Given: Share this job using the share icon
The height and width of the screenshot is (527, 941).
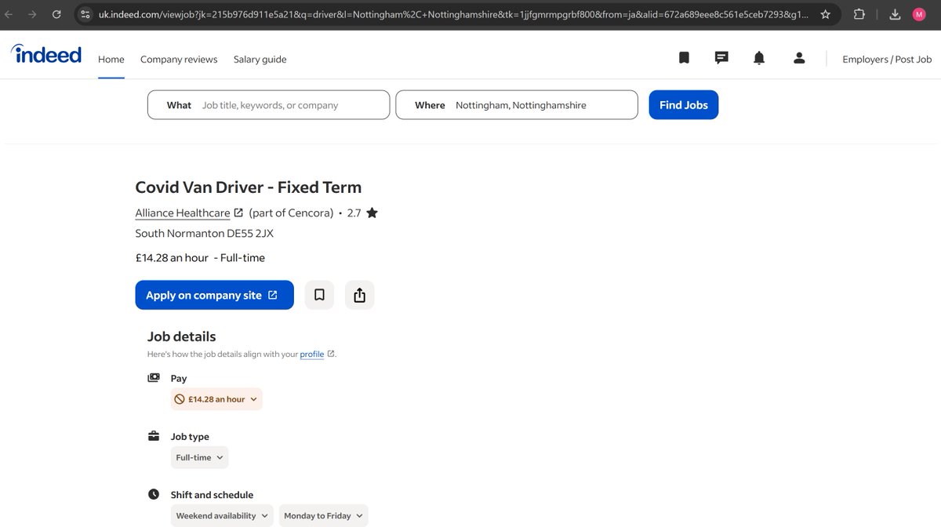Looking at the screenshot, I should [x=360, y=295].
